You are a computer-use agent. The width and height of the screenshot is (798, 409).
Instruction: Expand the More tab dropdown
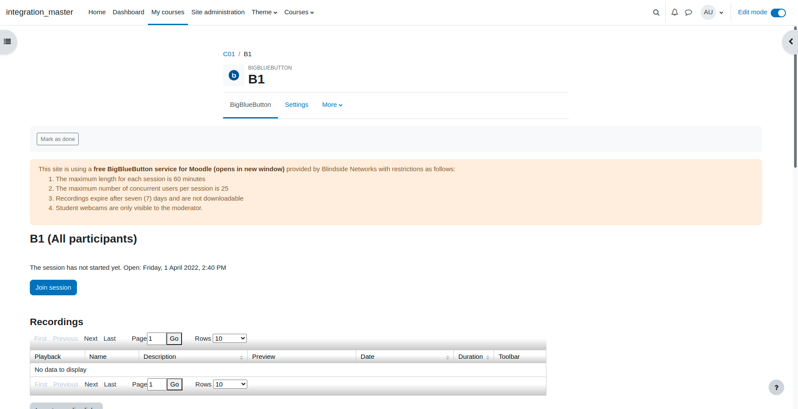coord(332,105)
